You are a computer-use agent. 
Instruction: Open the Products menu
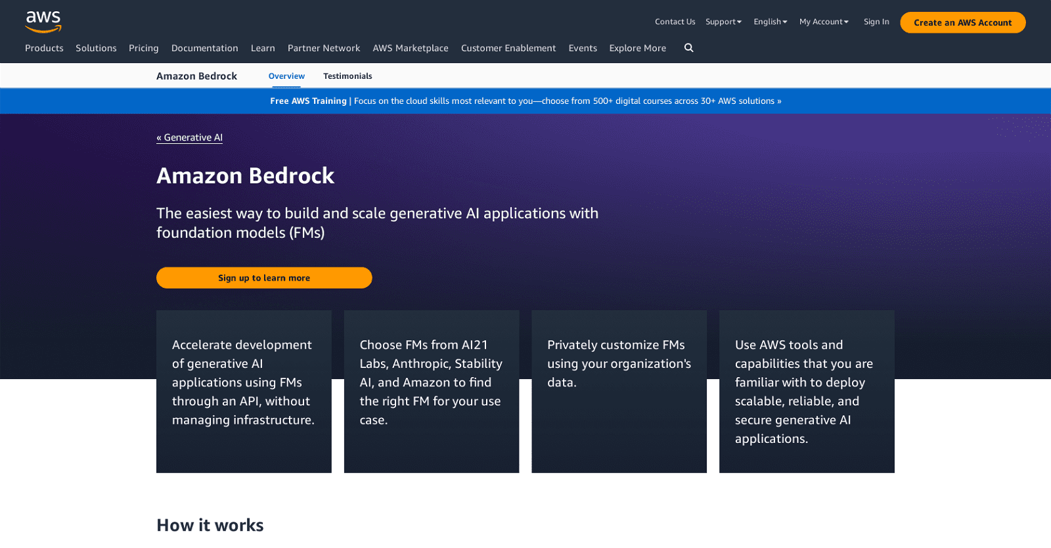44,48
